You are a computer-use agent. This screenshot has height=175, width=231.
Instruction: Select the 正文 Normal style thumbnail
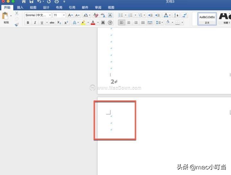tap(207, 19)
